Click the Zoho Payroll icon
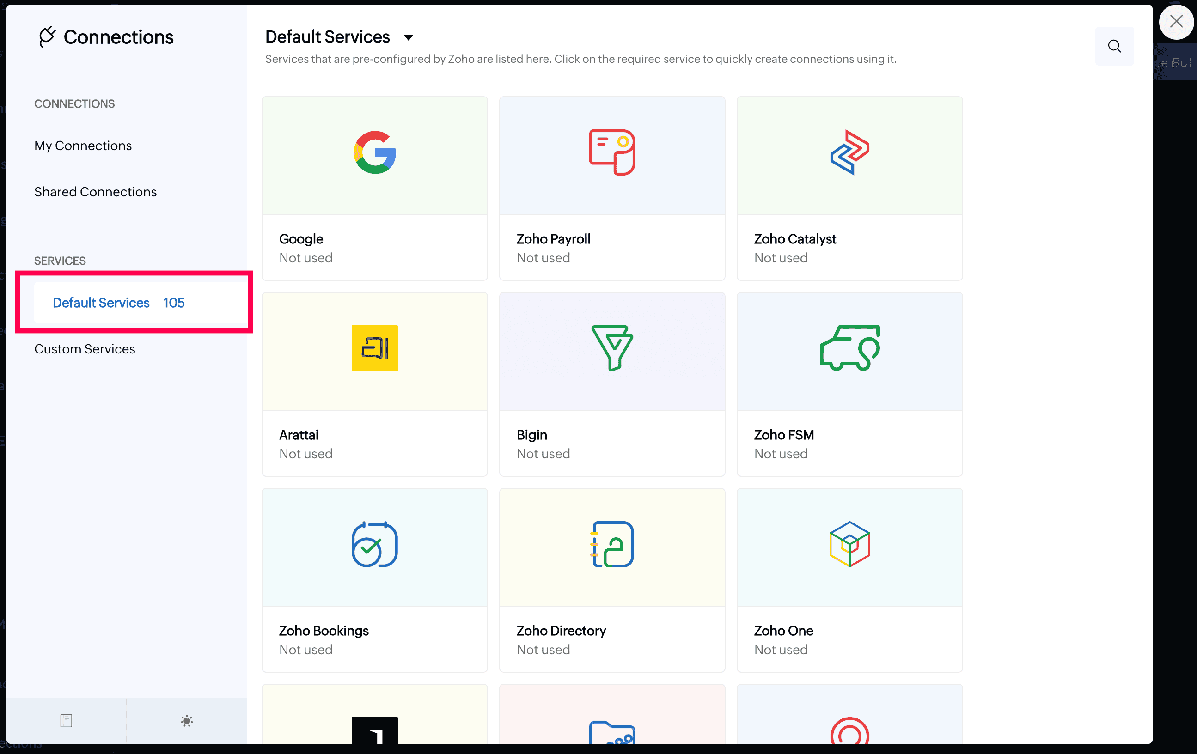 (x=612, y=152)
